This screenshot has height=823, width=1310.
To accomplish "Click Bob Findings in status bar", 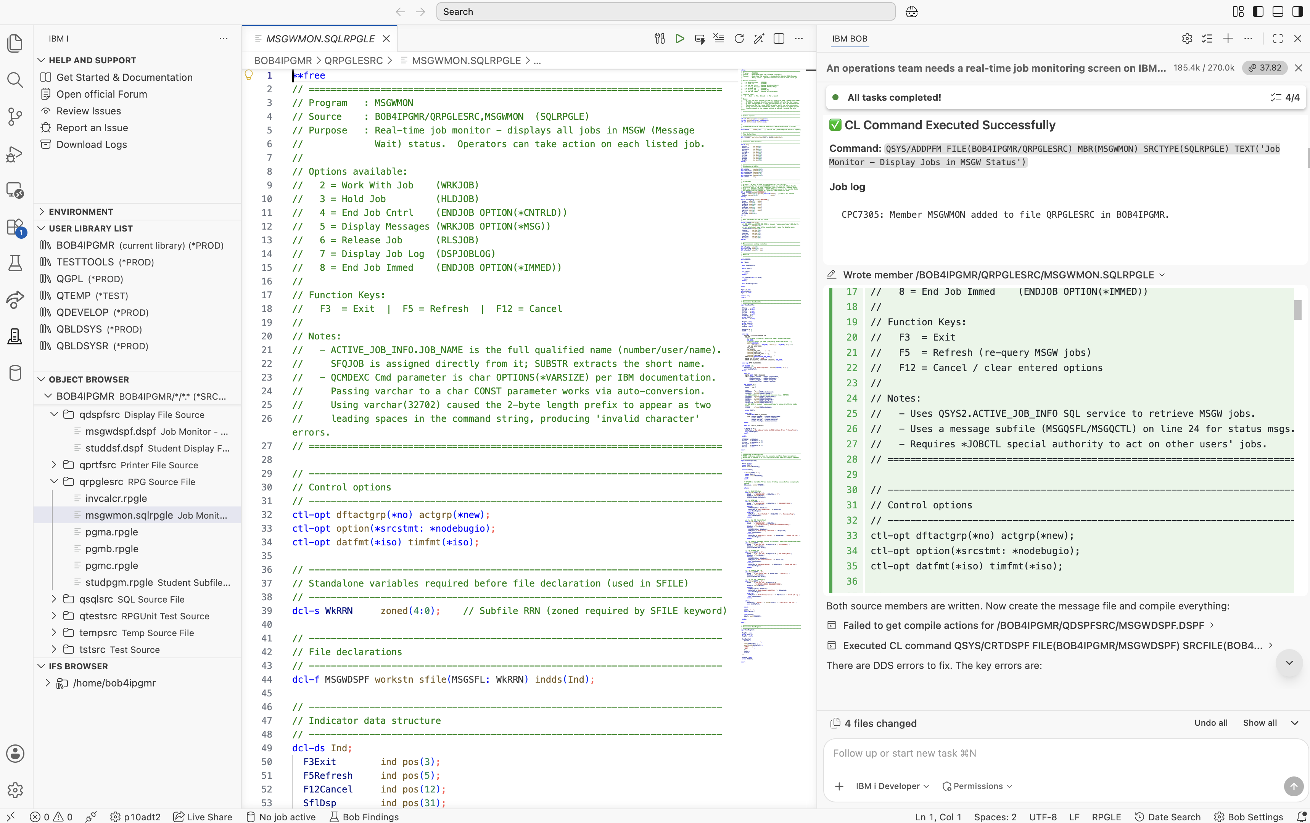I will (x=364, y=817).
